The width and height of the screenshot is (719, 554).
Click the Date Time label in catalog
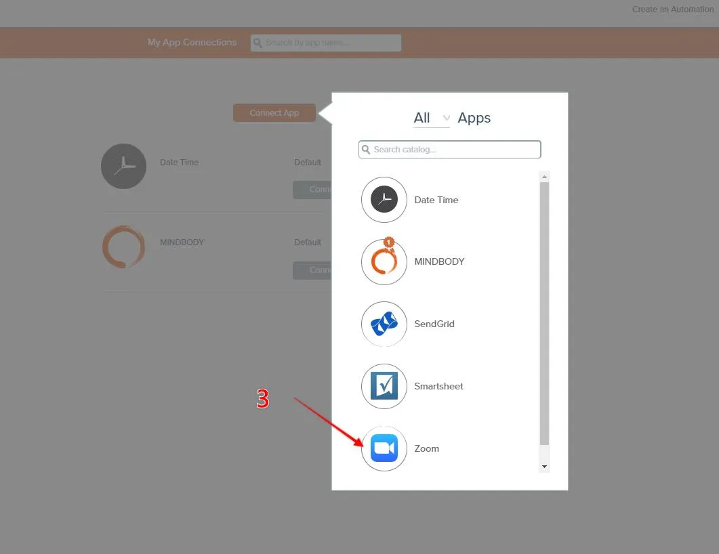pos(436,200)
